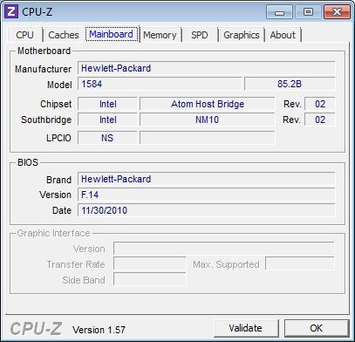355x342 pixels.
Task: Click the CPU-Z title bar text
Action: click(x=38, y=12)
